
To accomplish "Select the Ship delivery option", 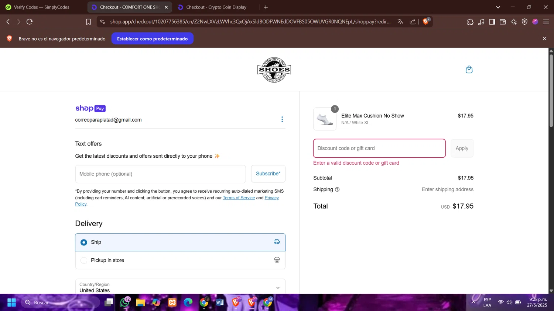I will (x=180, y=242).
